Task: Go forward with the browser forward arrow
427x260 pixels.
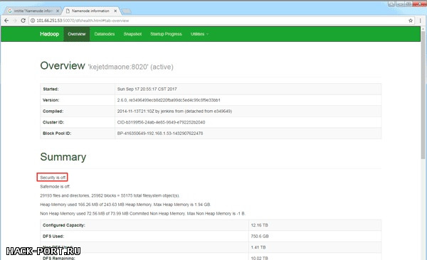Action: (15, 21)
